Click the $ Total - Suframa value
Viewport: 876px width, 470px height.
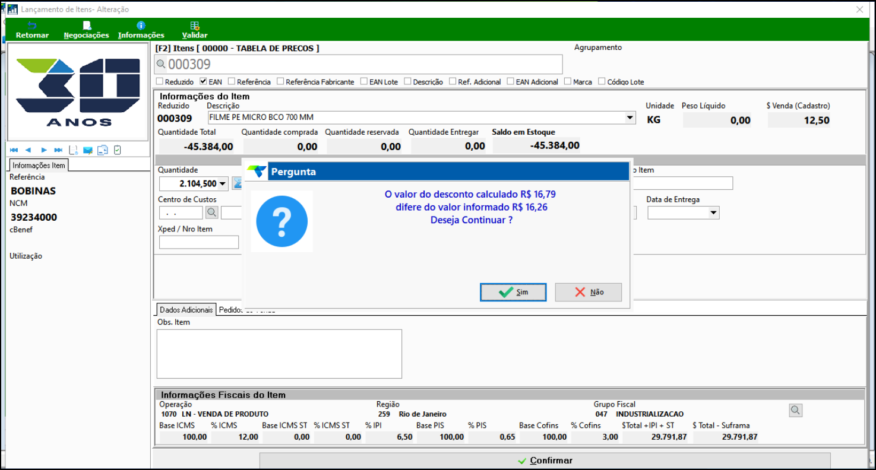pyautogui.click(x=726, y=437)
